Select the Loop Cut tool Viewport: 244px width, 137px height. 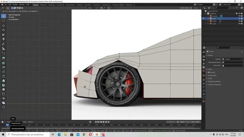coord(3,72)
